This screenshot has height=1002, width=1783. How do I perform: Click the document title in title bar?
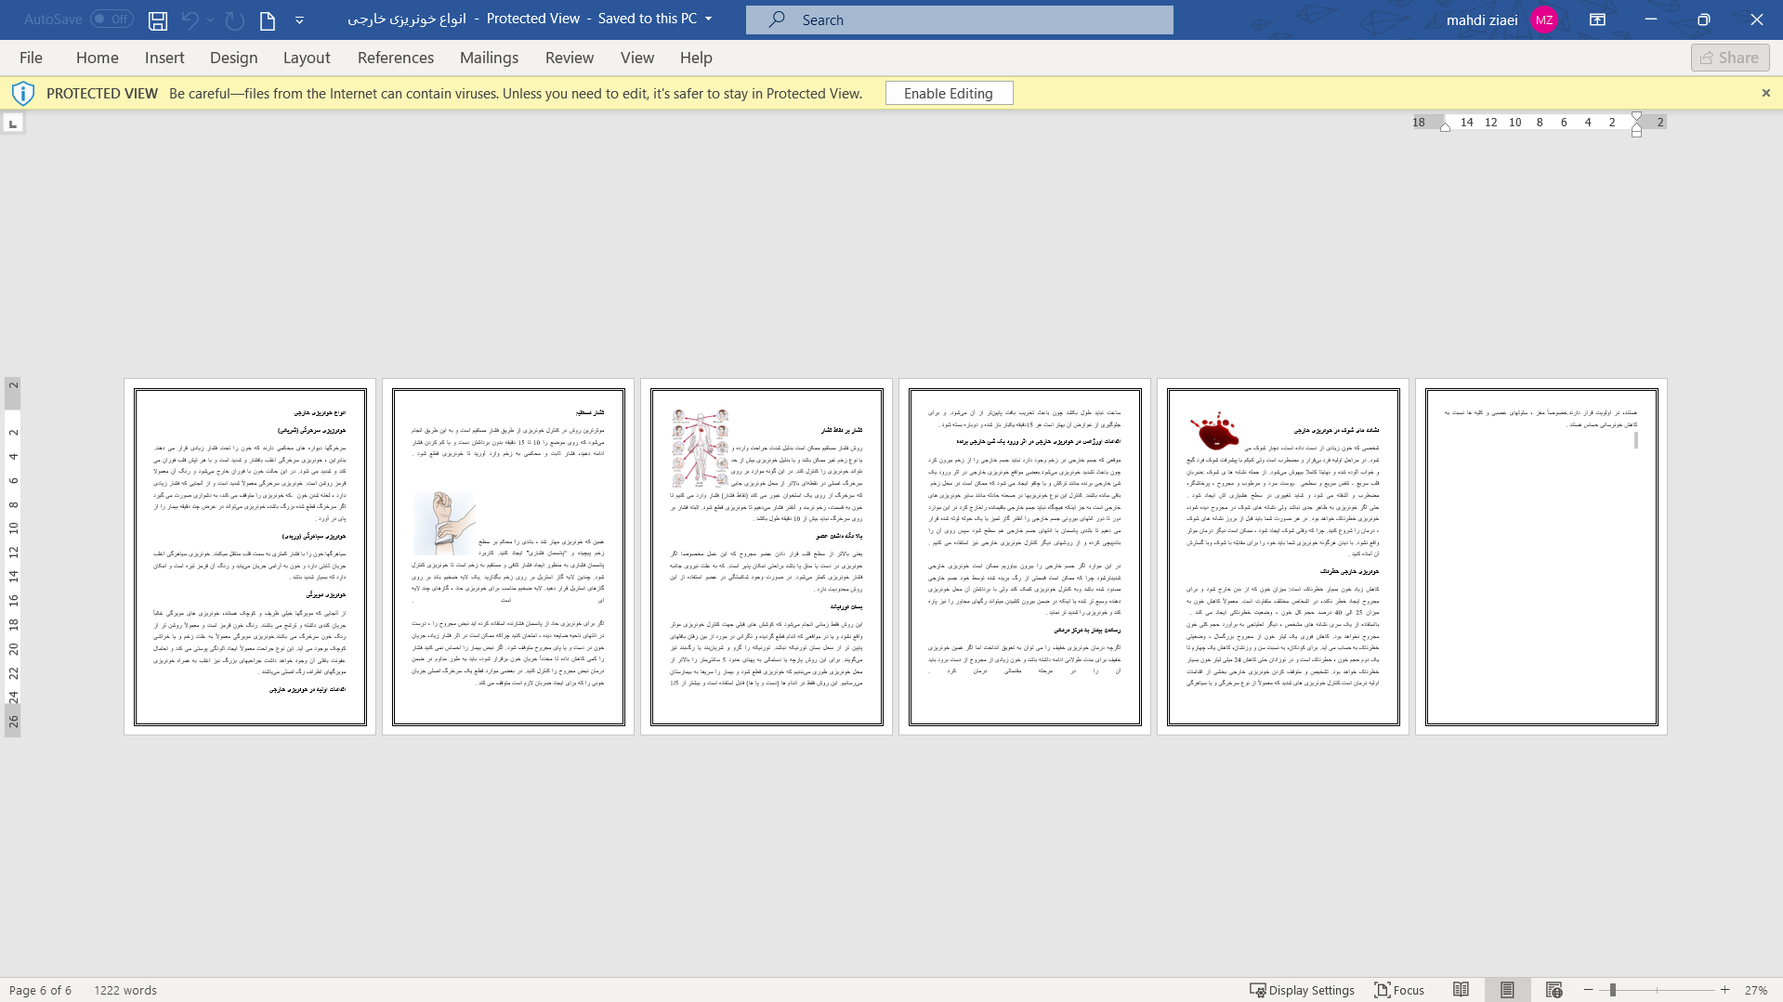point(407,19)
